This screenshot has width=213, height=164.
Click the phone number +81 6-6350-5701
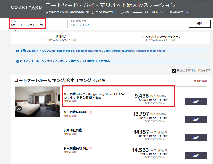coord(104,12)
